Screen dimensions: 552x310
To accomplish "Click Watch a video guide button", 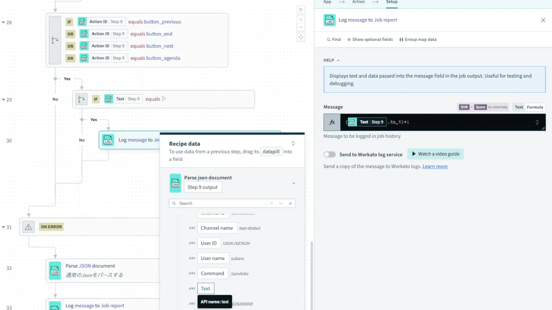I will [435, 154].
